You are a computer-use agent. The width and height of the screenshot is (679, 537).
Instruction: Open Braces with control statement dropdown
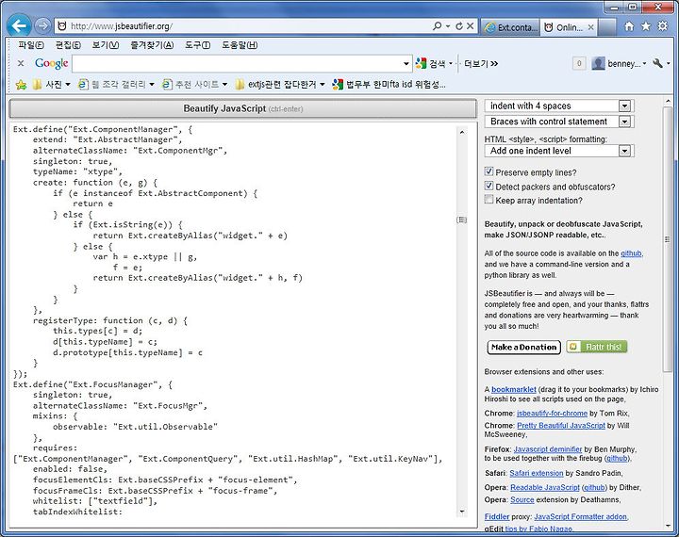(x=559, y=122)
